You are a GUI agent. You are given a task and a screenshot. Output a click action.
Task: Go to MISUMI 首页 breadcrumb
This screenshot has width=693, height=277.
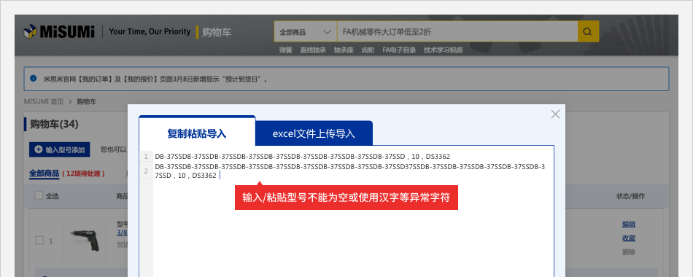[x=44, y=101]
